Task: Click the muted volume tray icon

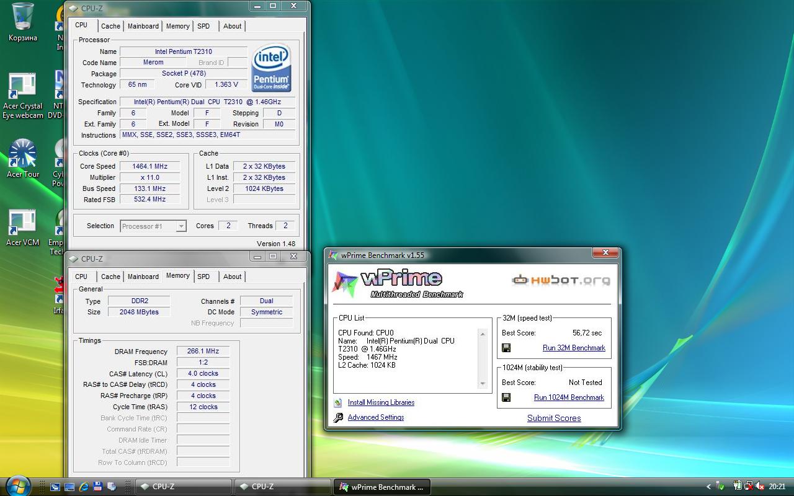Action: (x=759, y=487)
